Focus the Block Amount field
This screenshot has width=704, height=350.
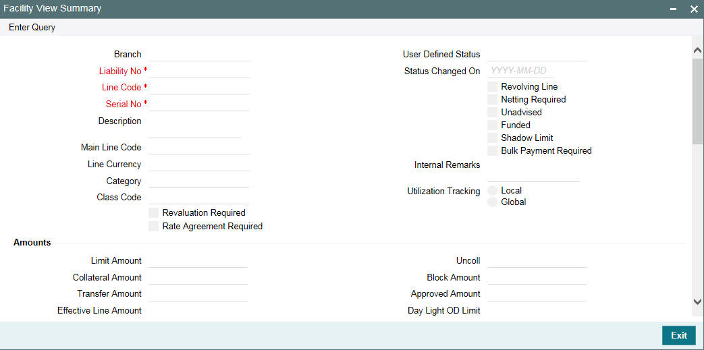[x=537, y=278]
